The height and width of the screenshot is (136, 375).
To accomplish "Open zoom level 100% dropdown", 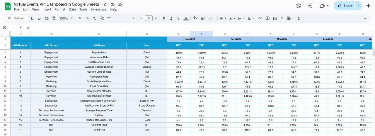I will [66, 18].
